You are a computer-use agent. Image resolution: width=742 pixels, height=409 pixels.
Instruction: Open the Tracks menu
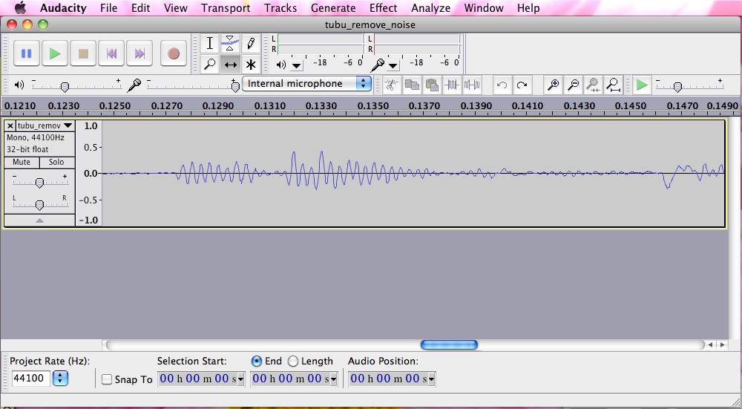[x=280, y=7]
